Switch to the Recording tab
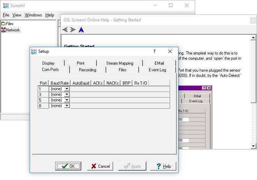 coord(88,70)
